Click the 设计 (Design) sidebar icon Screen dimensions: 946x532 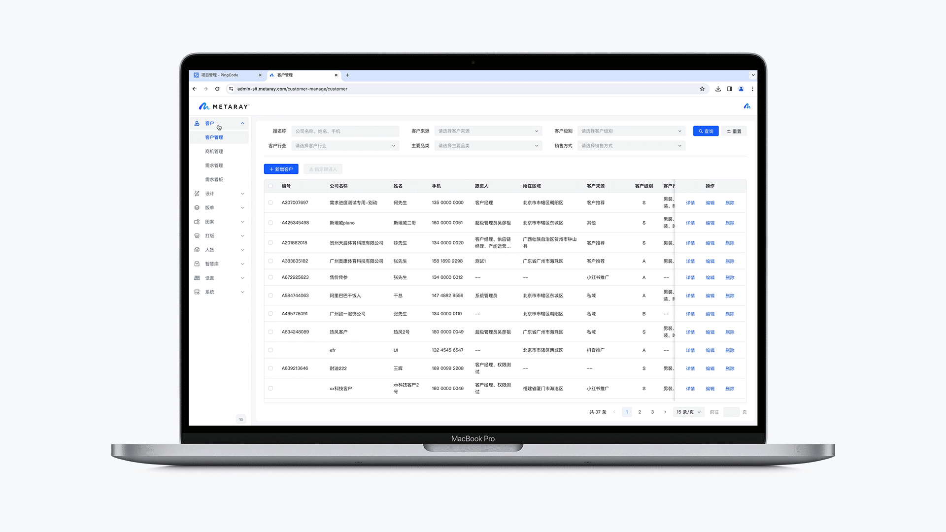[x=197, y=194]
